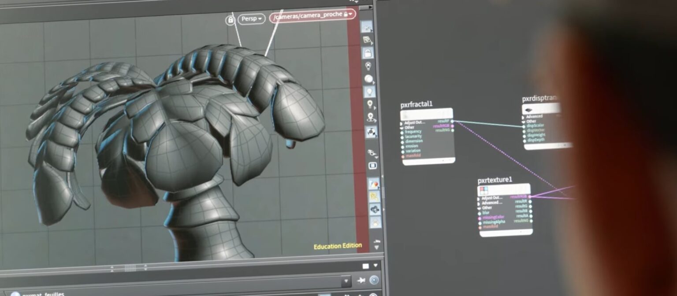Click the light bulb with arrow icon

tap(370, 105)
